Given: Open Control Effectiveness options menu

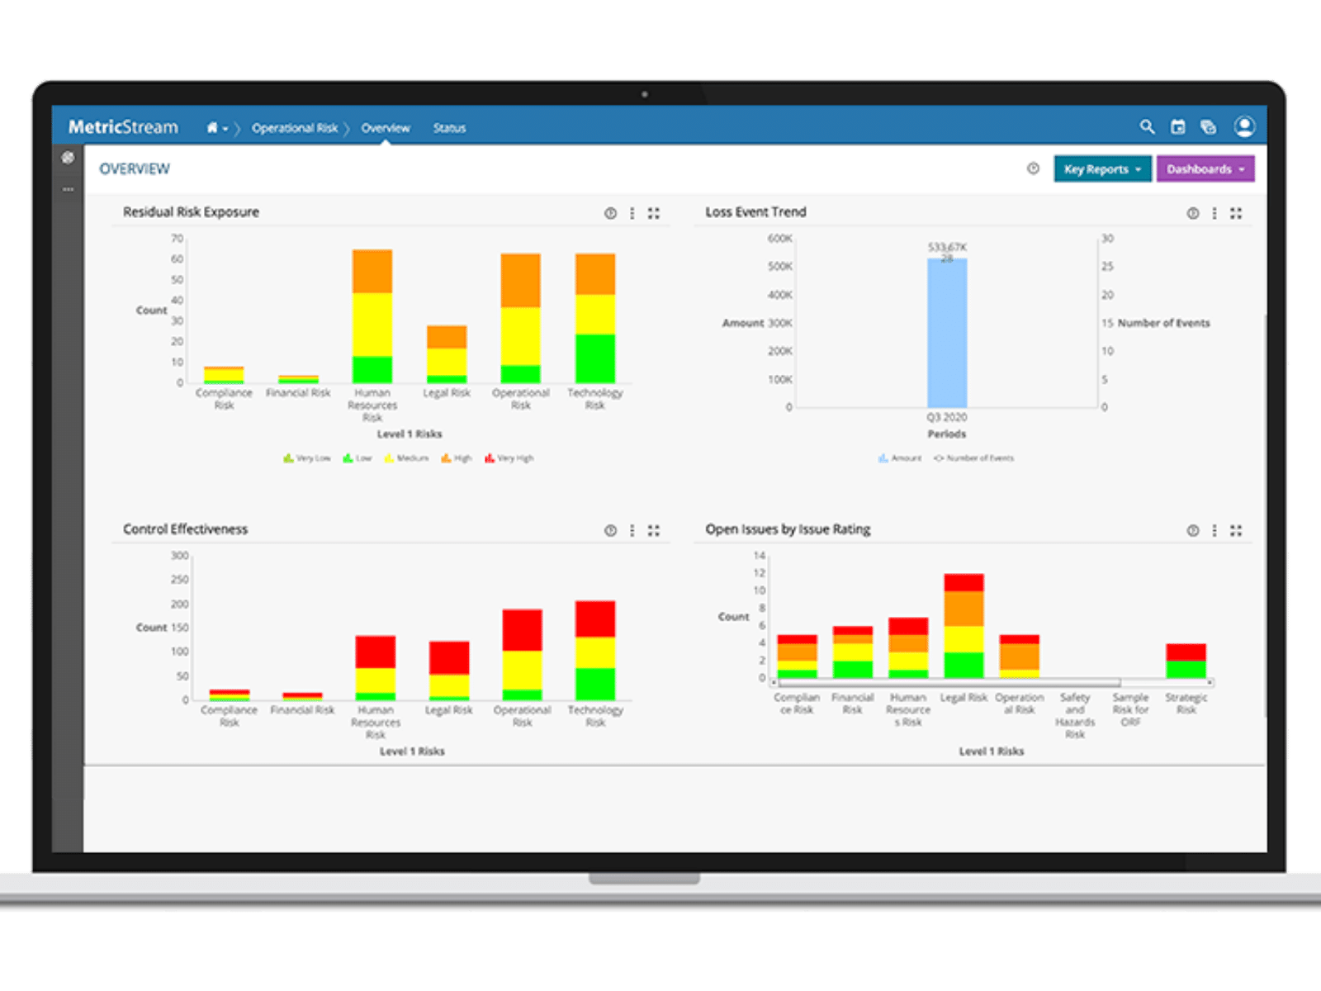Looking at the screenshot, I should tap(632, 530).
